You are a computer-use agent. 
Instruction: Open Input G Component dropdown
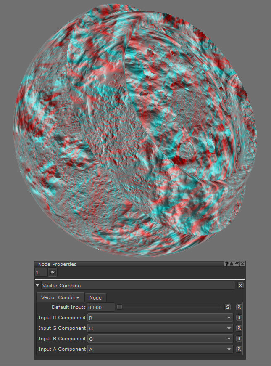tap(160, 328)
